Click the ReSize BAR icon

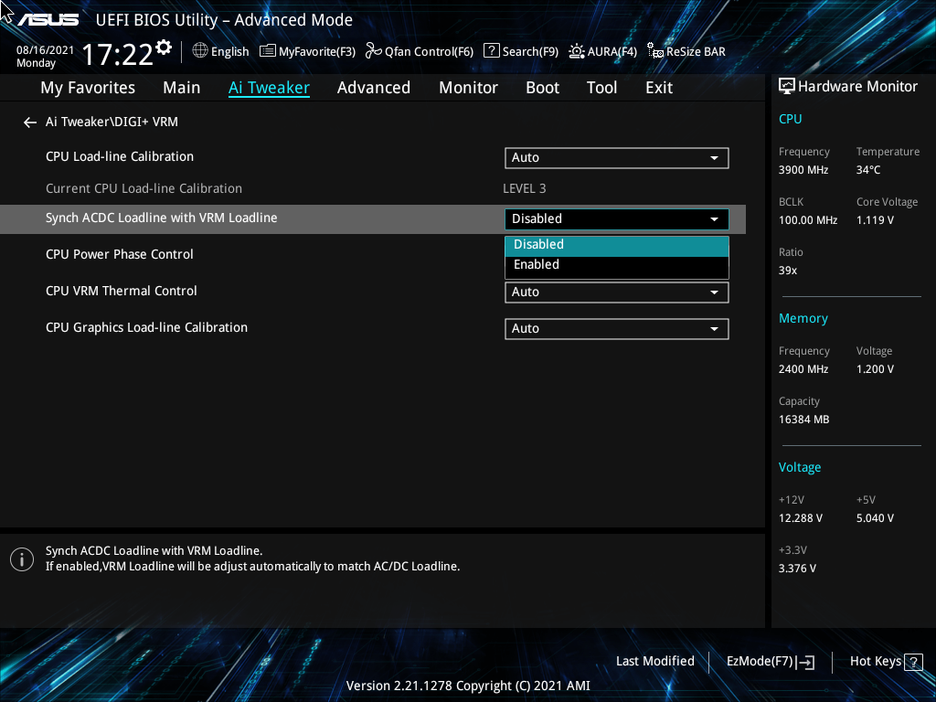[x=654, y=51]
